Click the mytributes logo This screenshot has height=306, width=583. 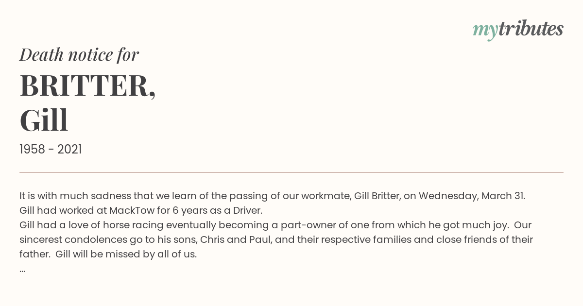pos(518,30)
